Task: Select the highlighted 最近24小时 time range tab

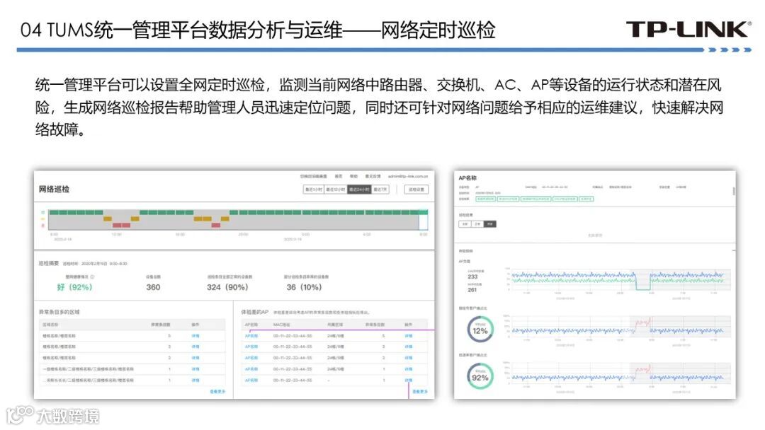Action: point(359,190)
